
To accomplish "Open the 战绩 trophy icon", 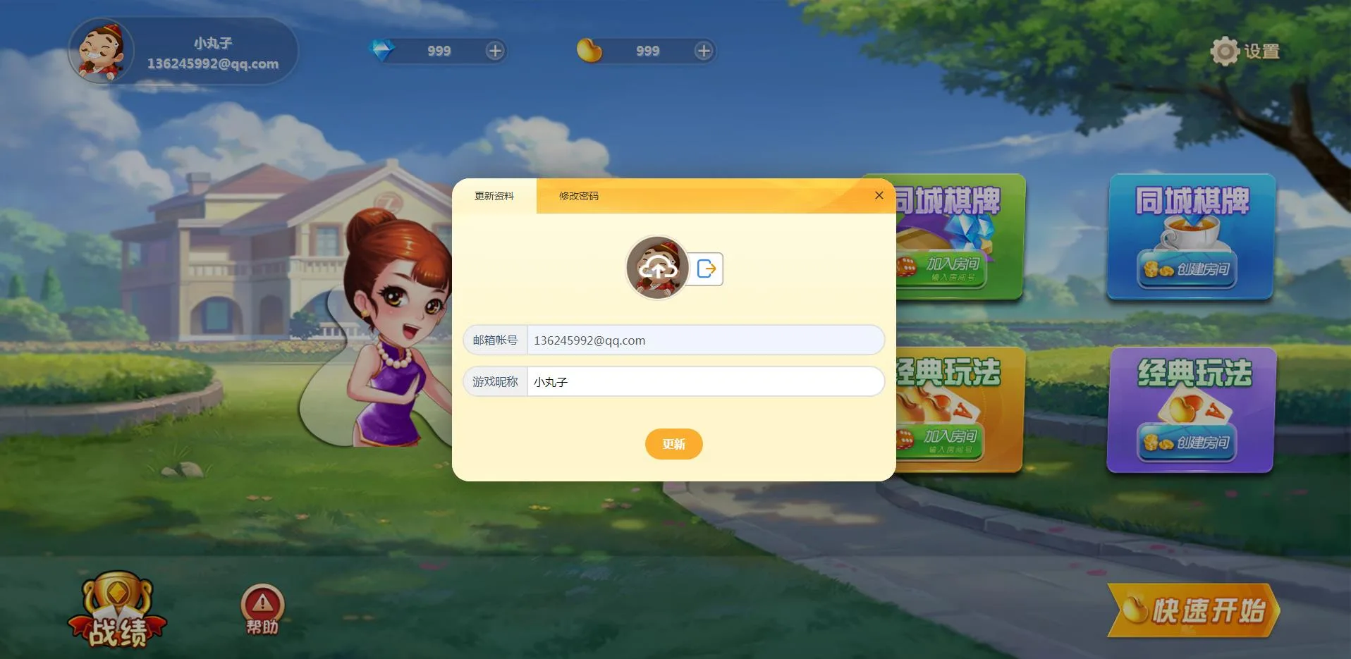I will (x=117, y=611).
